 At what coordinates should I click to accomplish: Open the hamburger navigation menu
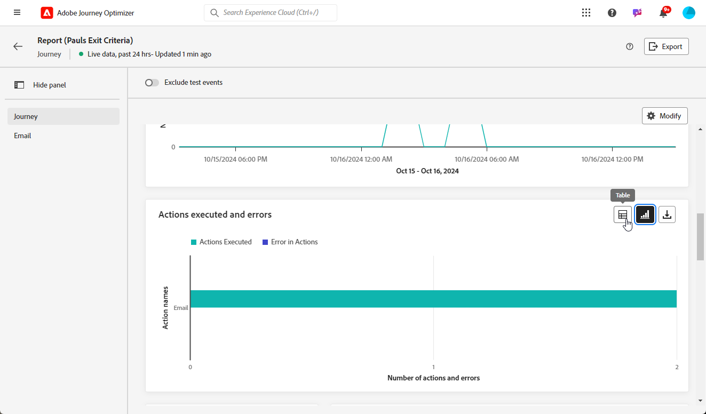point(17,13)
